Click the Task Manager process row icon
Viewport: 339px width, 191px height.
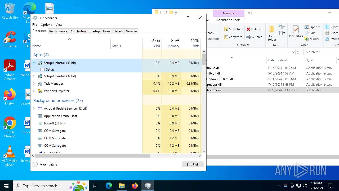(x=40, y=84)
